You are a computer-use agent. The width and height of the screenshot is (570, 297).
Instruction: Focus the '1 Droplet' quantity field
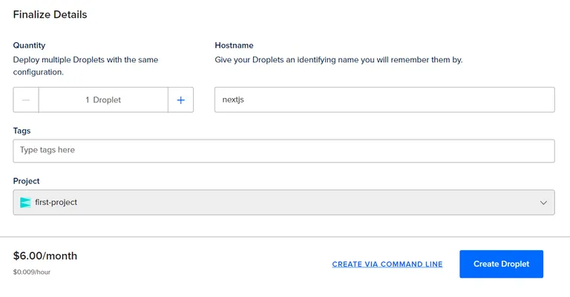pyautogui.click(x=103, y=99)
